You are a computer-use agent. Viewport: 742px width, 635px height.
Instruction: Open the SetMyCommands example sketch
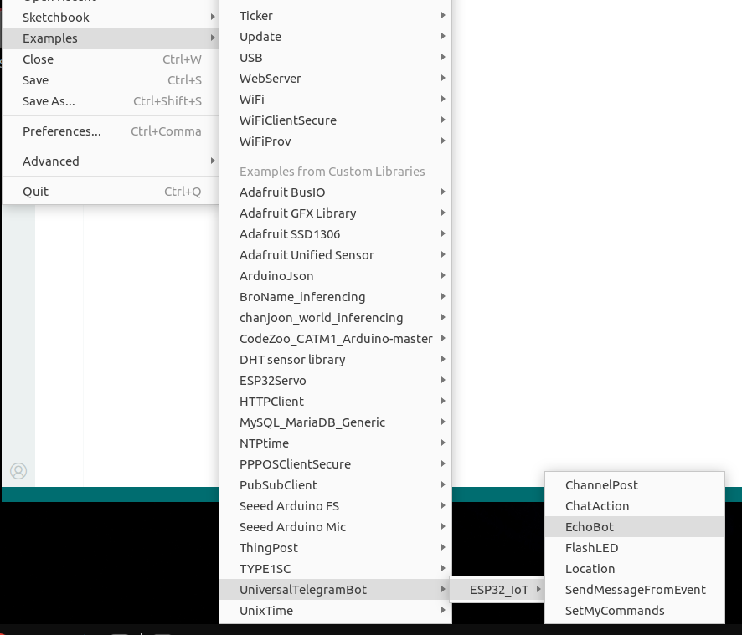(635, 611)
